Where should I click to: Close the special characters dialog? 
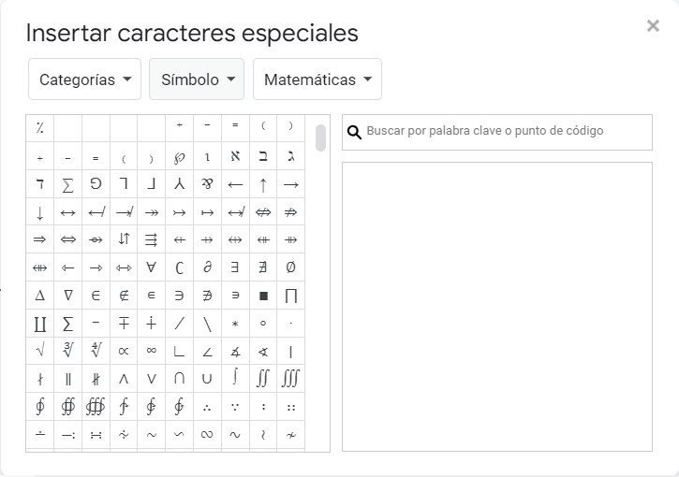coord(653,26)
